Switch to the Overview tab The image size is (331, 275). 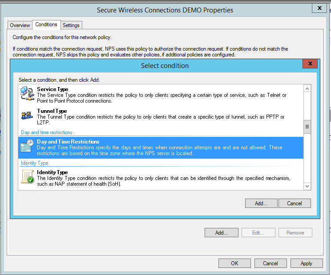tap(20, 25)
